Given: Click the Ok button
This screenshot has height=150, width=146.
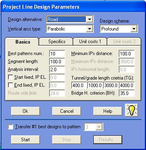Looking at the screenshot, I should (x=25, y=111).
